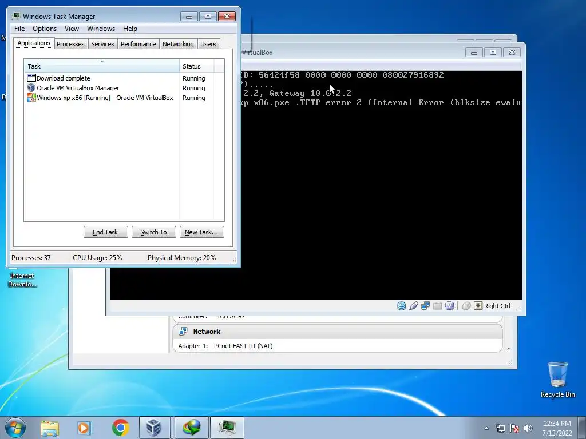Select Oracle VM VirtualBox Manager task row
Image resolution: width=586 pixels, height=439 pixels.
click(x=124, y=87)
